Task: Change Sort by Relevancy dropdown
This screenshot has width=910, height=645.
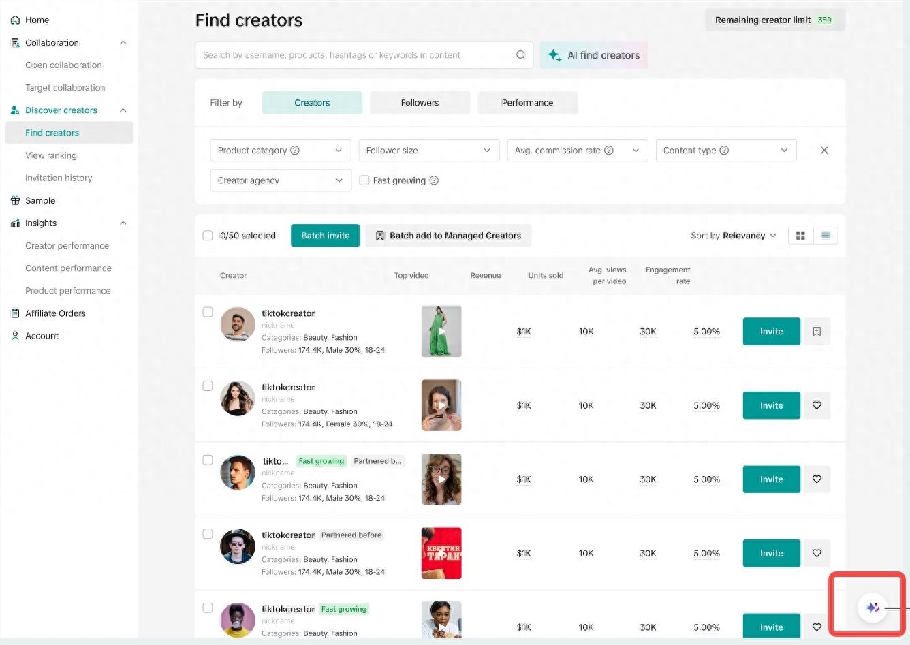Action: click(x=734, y=236)
